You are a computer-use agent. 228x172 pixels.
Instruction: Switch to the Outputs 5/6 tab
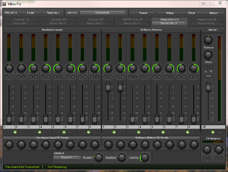96,19
